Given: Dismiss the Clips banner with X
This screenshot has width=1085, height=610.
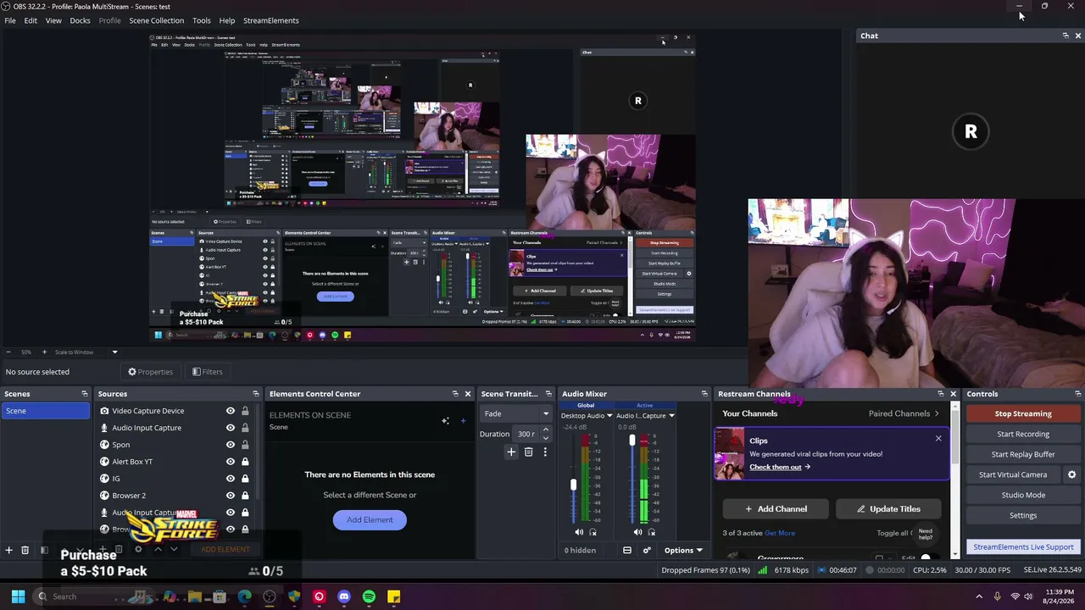Looking at the screenshot, I should coord(938,438).
